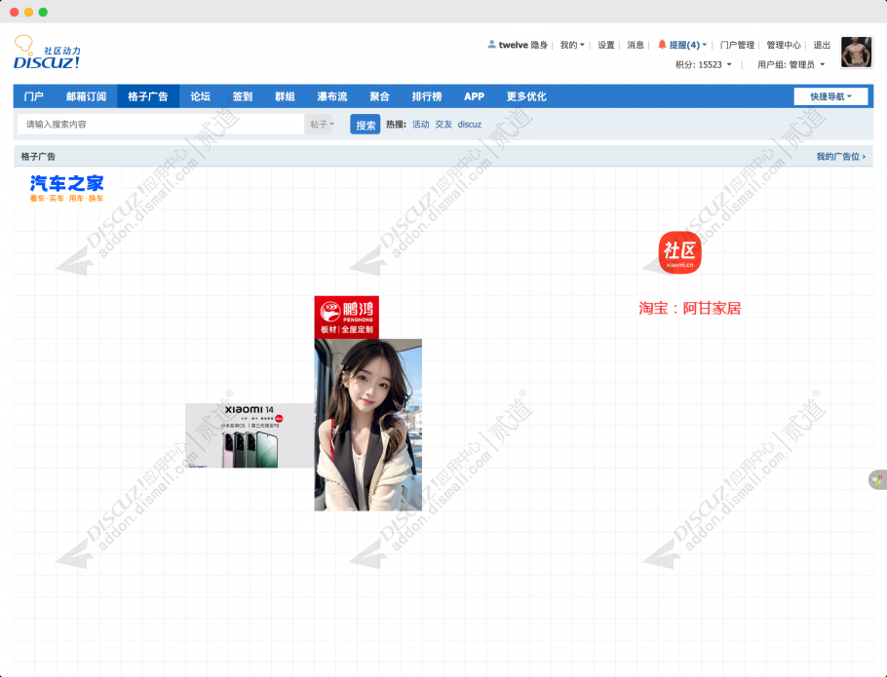Open the Xiaomi 14 phone ad banner
Viewport: 887px width, 677px height.
pyautogui.click(x=250, y=435)
